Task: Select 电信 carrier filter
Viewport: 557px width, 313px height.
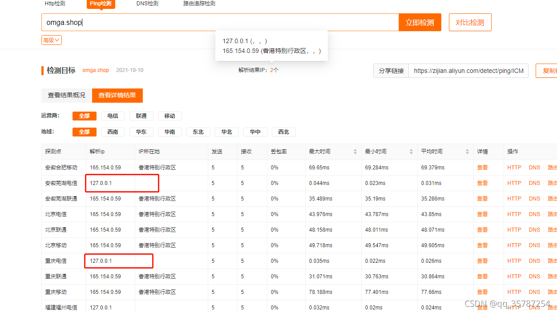Action: [x=113, y=116]
